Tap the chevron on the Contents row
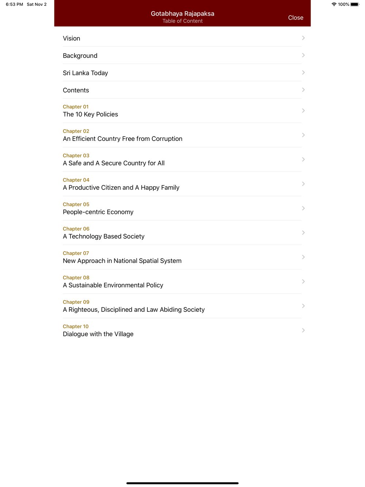 click(303, 90)
